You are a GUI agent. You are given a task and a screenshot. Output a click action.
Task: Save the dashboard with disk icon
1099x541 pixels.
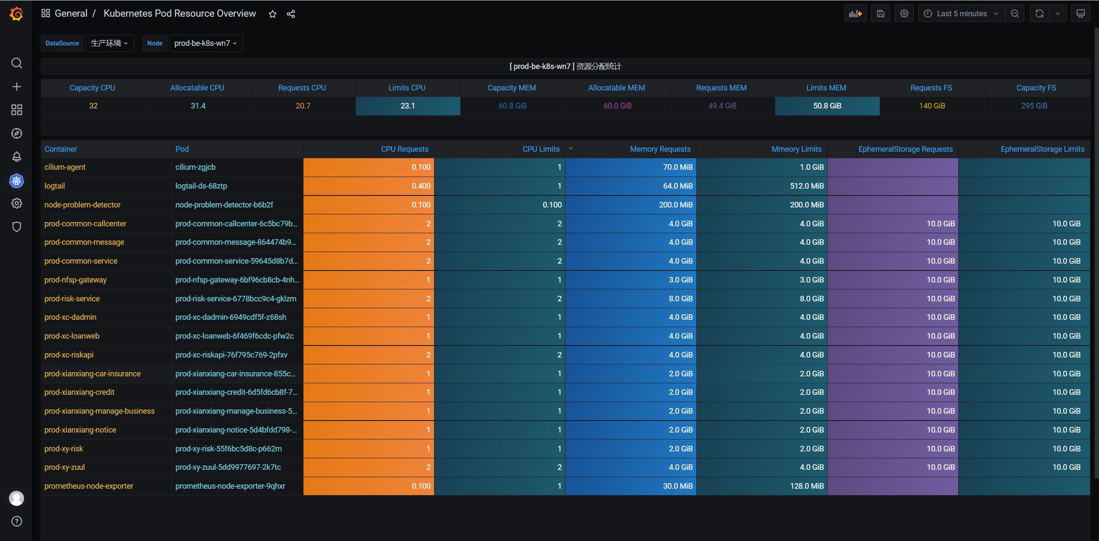880,14
